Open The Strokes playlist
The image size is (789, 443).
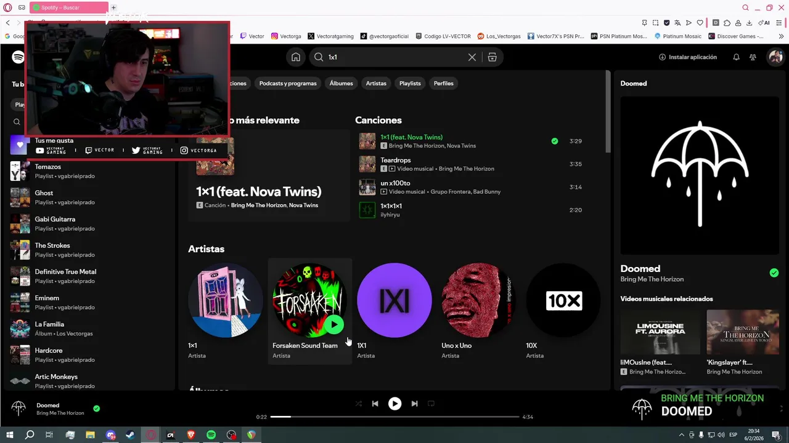pyautogui.click(x=89, y=250)
